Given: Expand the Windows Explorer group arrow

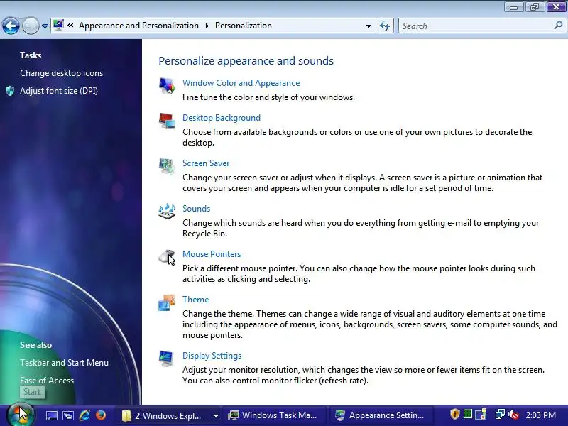Looking at the screenshot, I should tap(216, 416).
